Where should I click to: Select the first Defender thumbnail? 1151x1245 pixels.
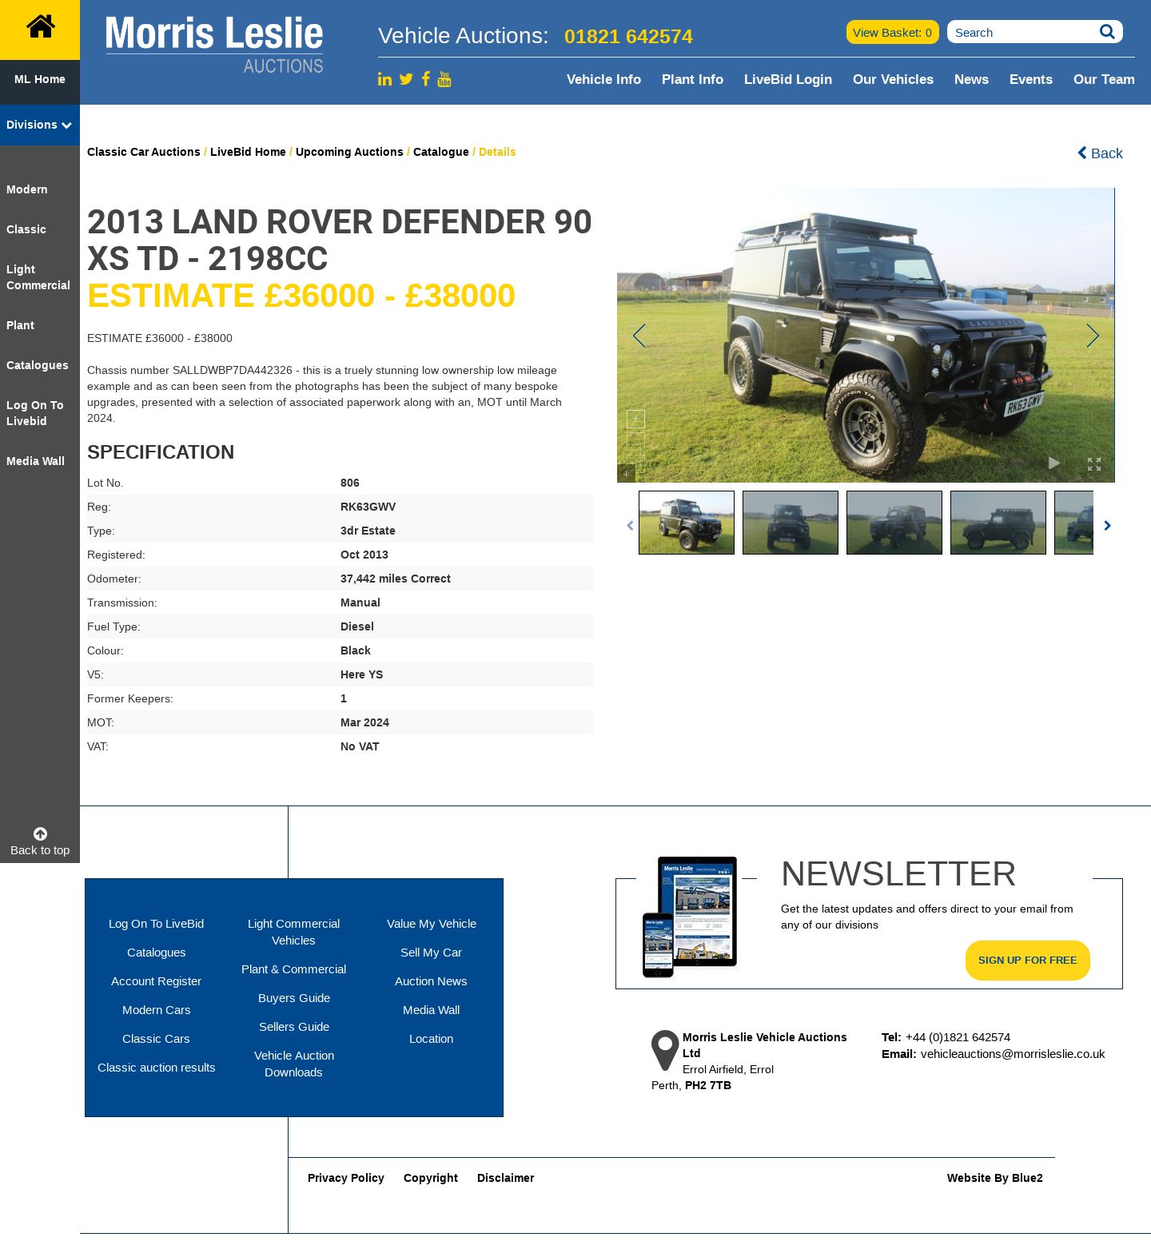(687, 523)
